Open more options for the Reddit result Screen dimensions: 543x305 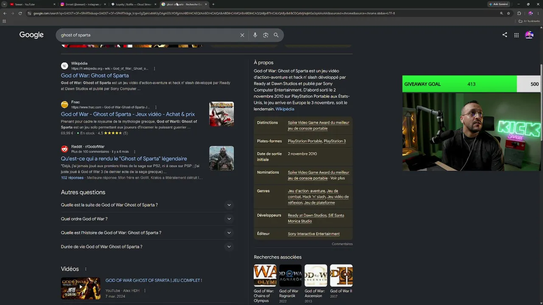[134, 152]
